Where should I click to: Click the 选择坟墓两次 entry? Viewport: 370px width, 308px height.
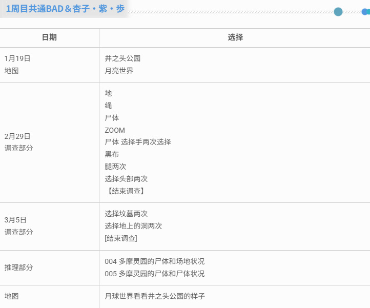[126, 214]
